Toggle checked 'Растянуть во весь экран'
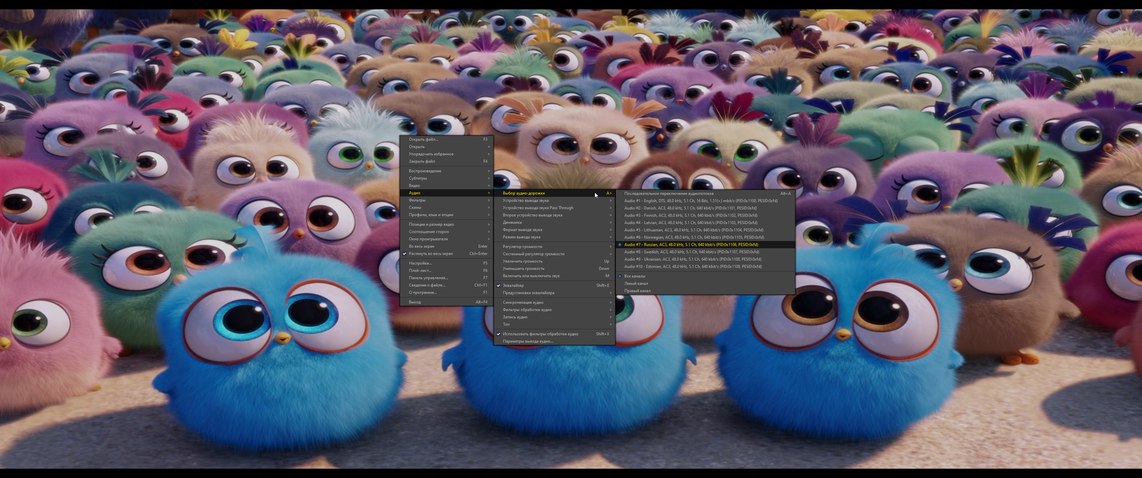 tap(447, 254)
